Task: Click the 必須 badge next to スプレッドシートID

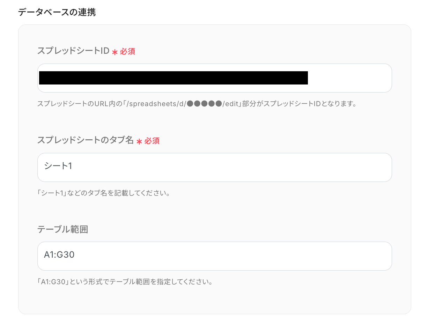Action: [128, 52]
